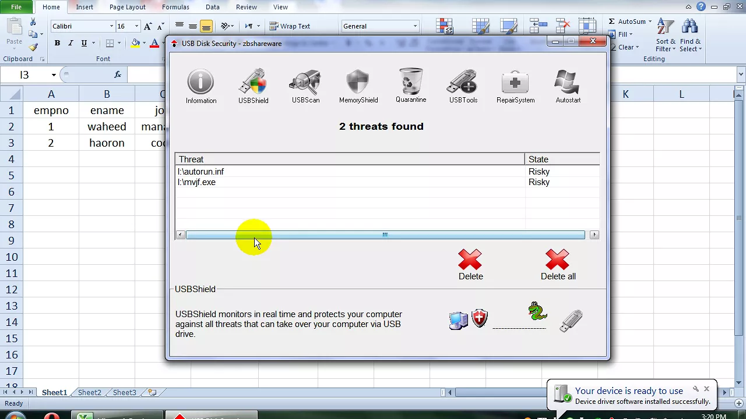Click the Paste button in Excel
This screenshot has height=419, width=746.
[14, 32]
